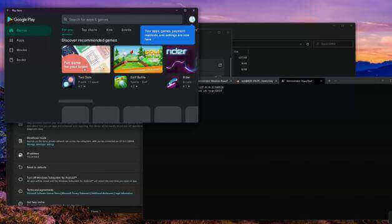Open the Rider game banner thumbnail
Image resolution: width=392 pixels, height=224 pixels.
(180, 59)
